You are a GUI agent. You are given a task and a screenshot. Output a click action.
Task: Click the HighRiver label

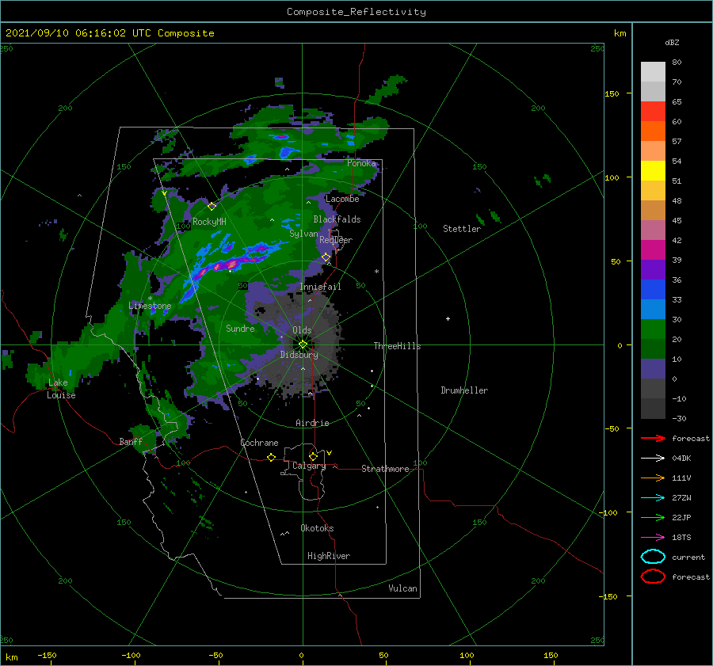[329, 556]
